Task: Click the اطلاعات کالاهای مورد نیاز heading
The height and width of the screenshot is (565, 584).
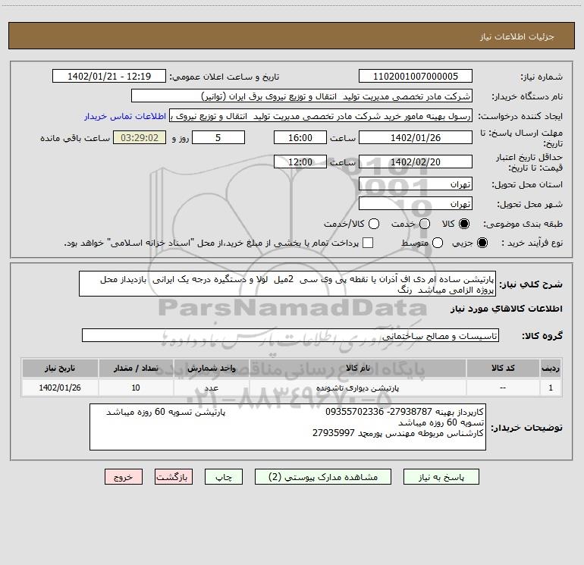Action: pyautogui.click(x=506, y=309)
